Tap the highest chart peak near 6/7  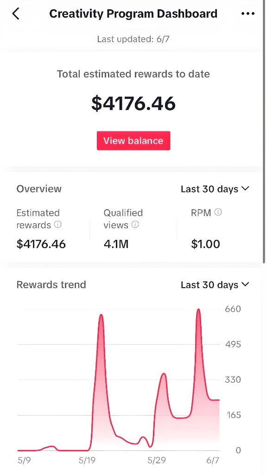[198, 310]
